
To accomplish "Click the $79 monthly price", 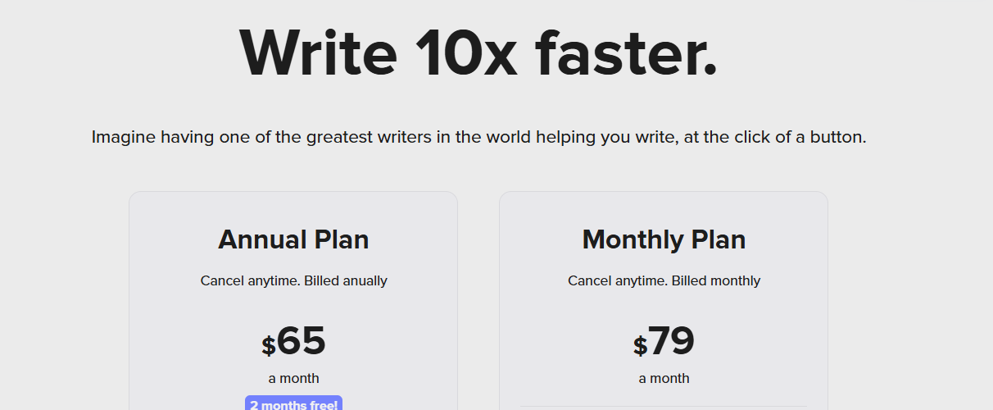I will tap(664, 341).
